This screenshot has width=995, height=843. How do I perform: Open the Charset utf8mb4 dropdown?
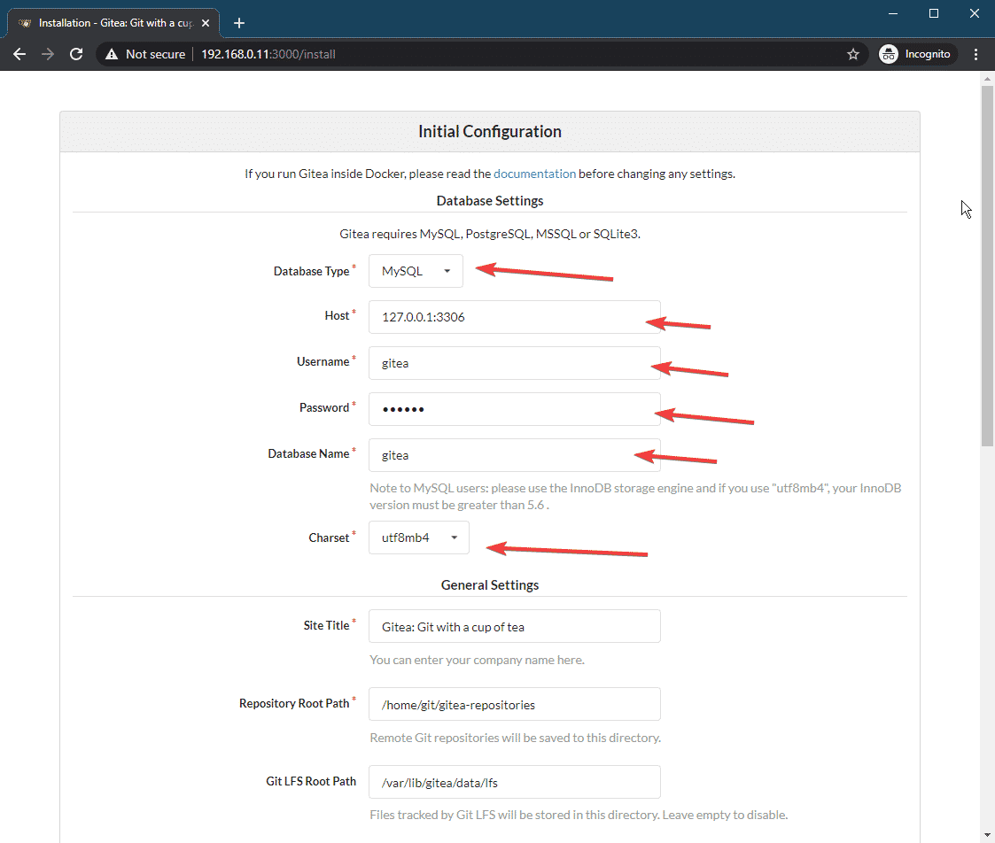pyautogui.click(x=419, y=538)
